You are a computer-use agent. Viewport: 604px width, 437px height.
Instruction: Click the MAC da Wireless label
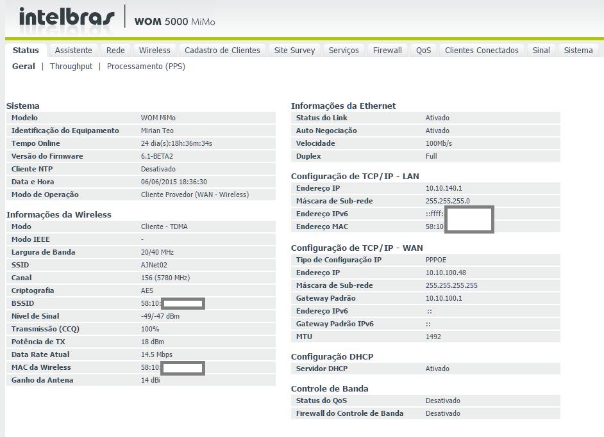point(41,367)
